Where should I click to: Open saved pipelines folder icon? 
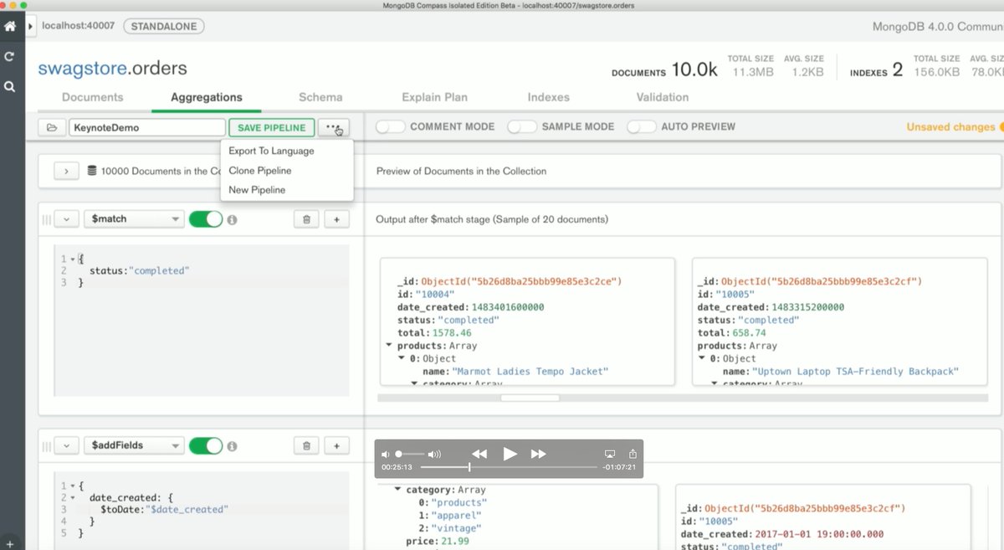[x=52, y=127]
